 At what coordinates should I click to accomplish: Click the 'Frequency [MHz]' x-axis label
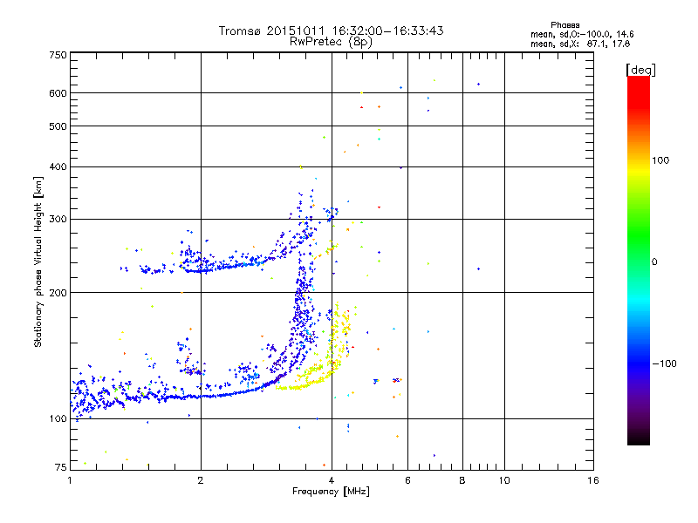[x=331, y=492]
